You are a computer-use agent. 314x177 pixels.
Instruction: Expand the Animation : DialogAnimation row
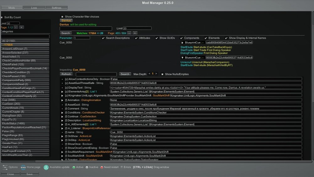(62, 100)
